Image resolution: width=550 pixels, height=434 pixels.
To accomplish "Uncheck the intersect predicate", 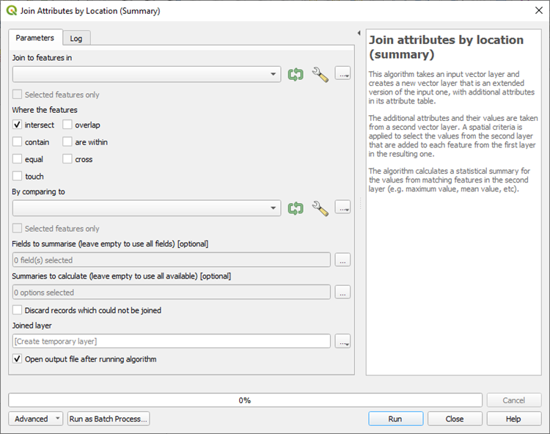I will (18, 125).
